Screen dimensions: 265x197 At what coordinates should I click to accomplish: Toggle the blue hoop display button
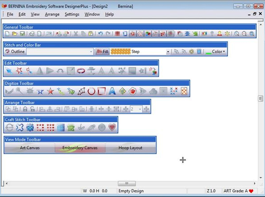click(125, 34)
